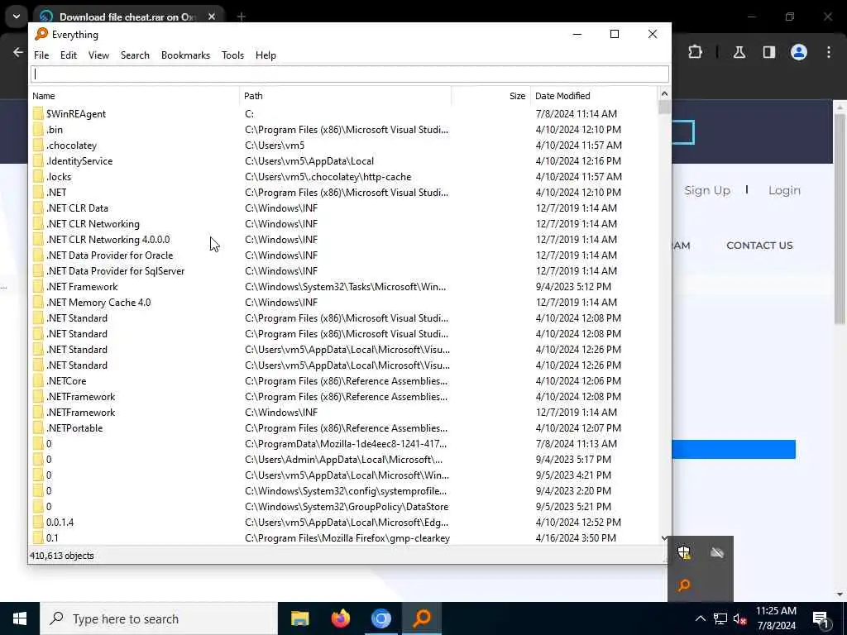Click the .NET CLR Networking 4.0.0.0 name
The image size is (847, 635).
pos(108,239)
